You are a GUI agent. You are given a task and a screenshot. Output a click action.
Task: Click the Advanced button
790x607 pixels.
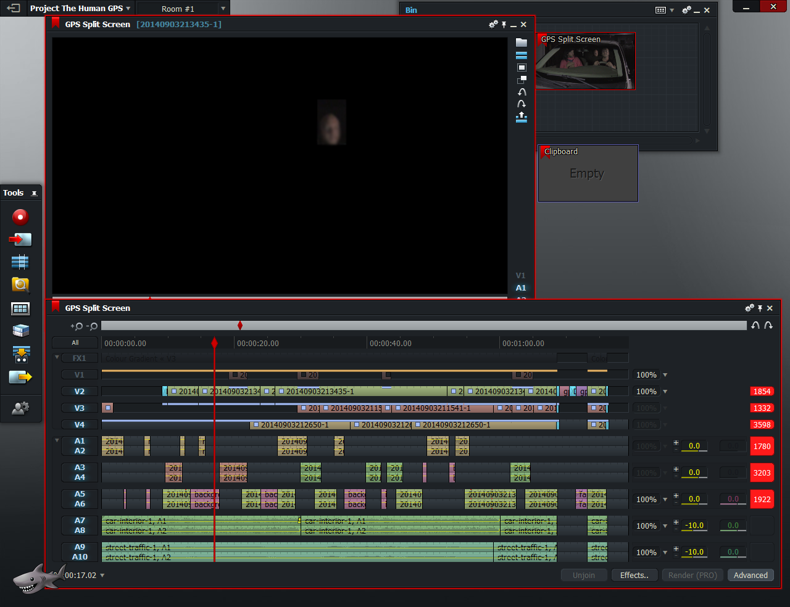[750, 576]
